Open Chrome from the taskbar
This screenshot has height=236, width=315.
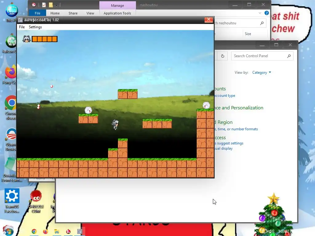coord(34,232)
